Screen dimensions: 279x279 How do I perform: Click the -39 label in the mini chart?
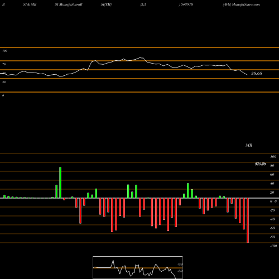point(180,271)
